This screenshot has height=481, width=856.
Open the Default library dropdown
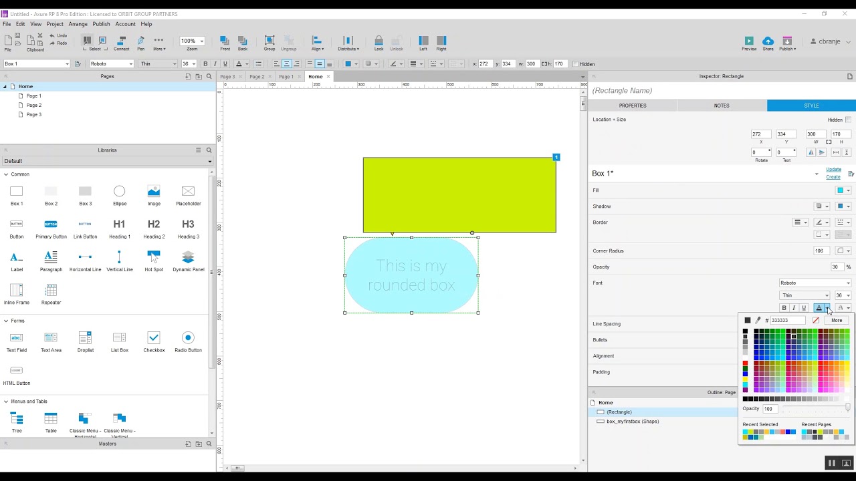coord(107,161)
